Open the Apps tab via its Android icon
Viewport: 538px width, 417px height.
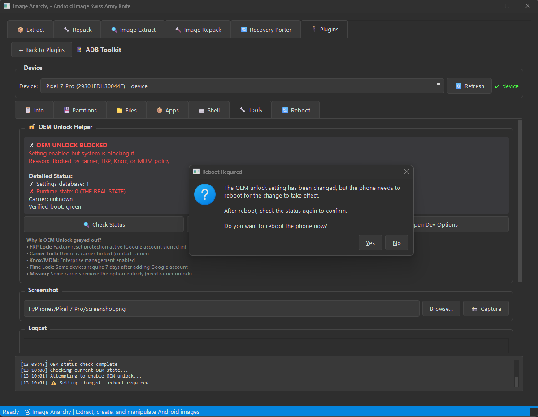click(161, 110)
